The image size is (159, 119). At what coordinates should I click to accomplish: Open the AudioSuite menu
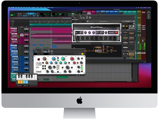(x=34, y=8)
